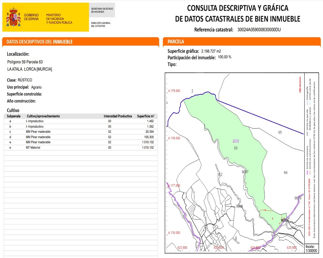This screenshot has height=258, width=323.
Task: Click the 'Gobierno de España' text logo
Action: pos(31,17)
